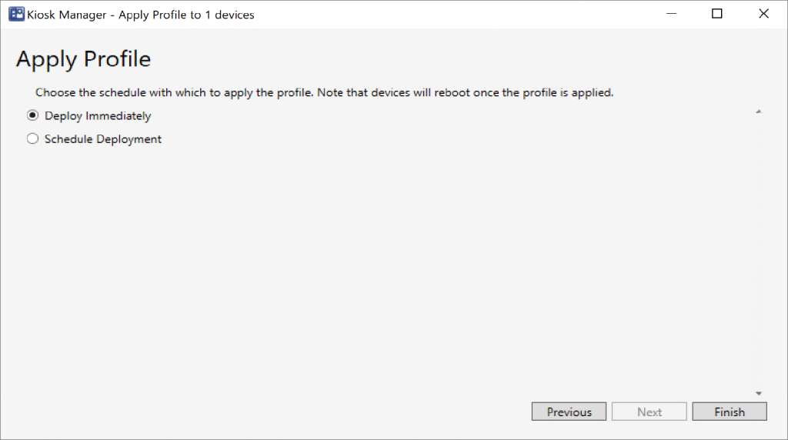This screenshot has height=440, width=788.
Task: Click the Kiosk Manager app icon
Action: 15,15
